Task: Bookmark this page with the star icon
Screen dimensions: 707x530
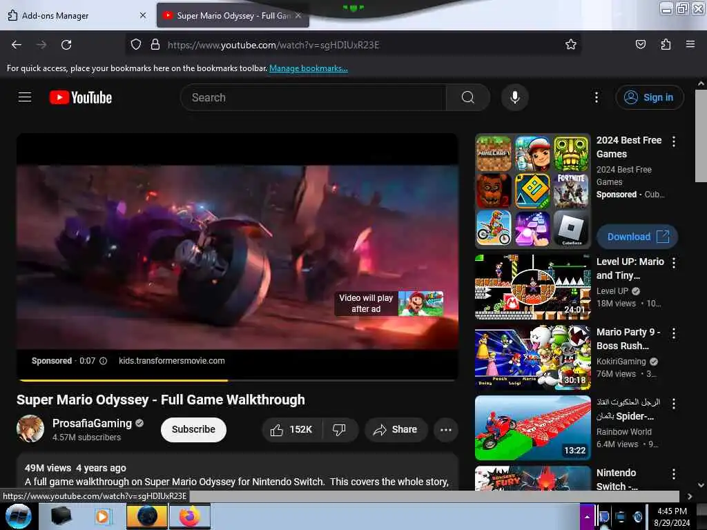Action: pyautogui.click(x=571, y=45)
